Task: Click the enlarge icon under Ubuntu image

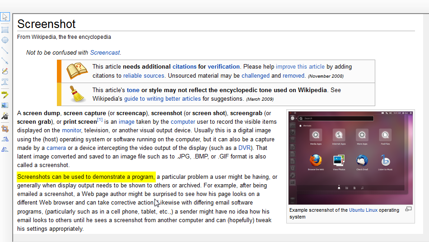Action: click(409, 209)
